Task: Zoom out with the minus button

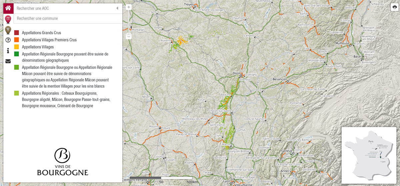Action: pos(129,36)
